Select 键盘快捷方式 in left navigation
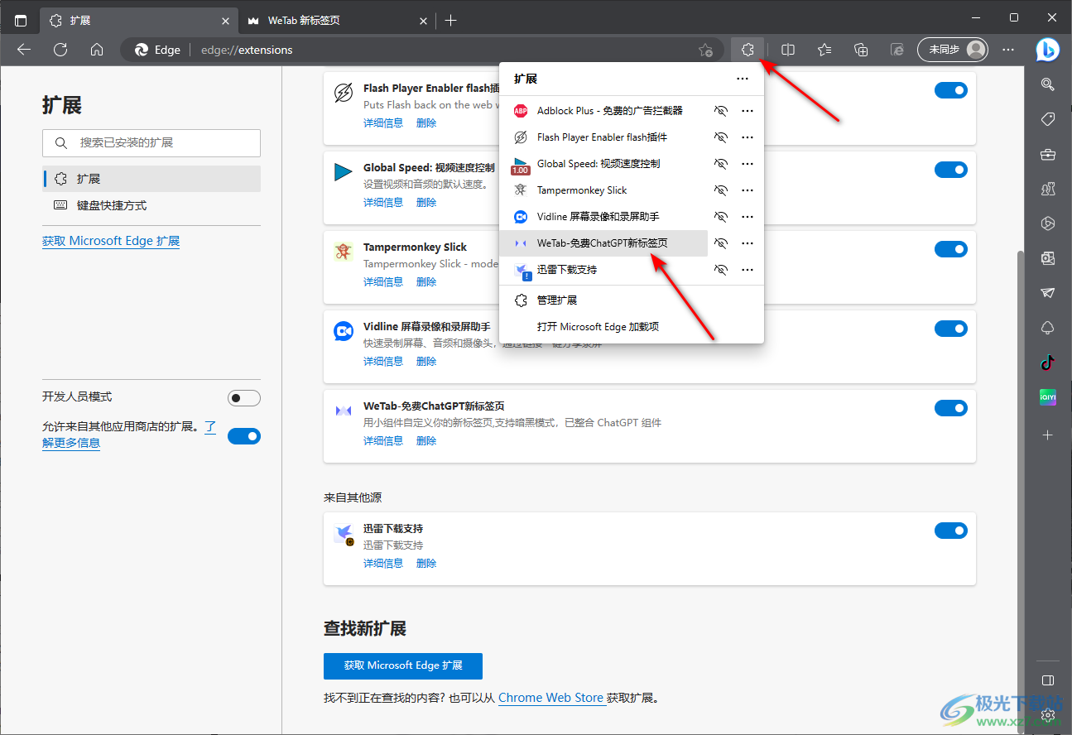The width and height of the screenshot is (1072, 735). click(x=151, y=205)
